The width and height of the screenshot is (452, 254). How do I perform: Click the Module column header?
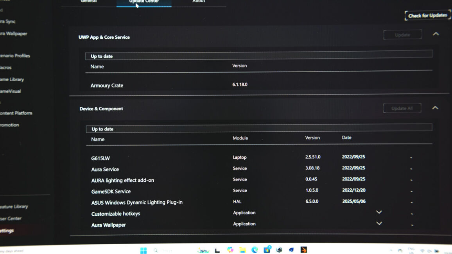click(x=240, y=138)
